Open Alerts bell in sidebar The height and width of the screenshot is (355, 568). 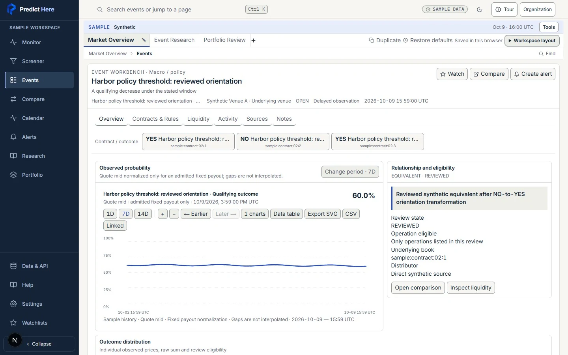click(x=39, y=137)
